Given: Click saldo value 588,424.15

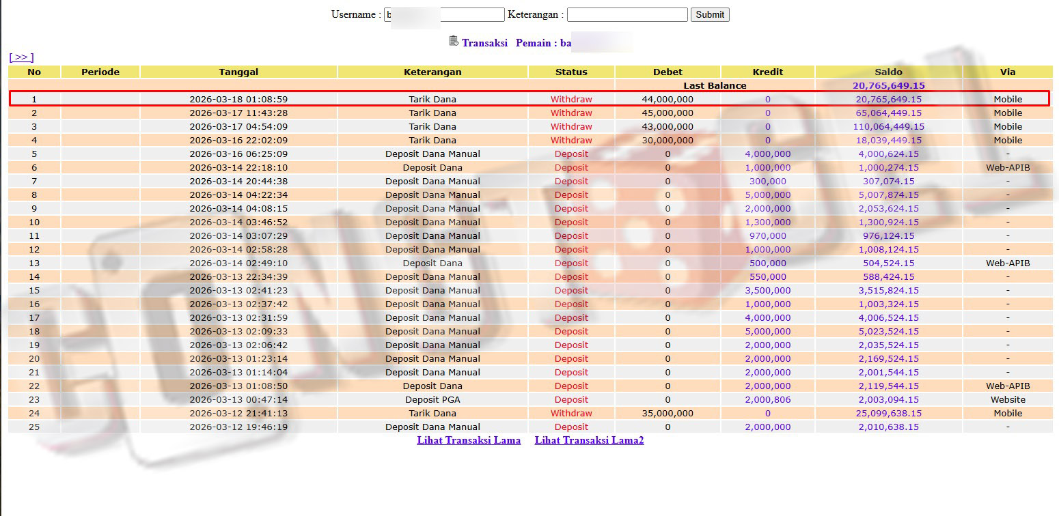Looking at the screenshot, I should [888, 276].
